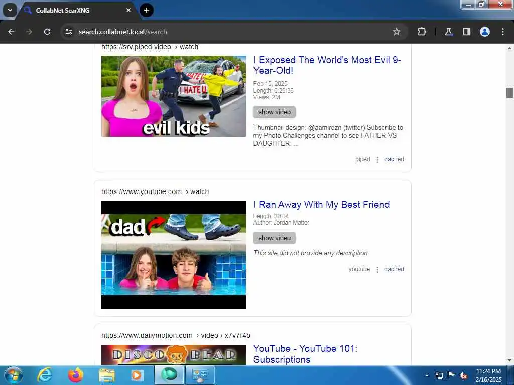Show hidden system tray icons

tap(427, 375)
